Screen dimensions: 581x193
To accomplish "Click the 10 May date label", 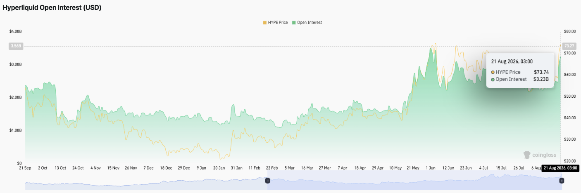I will [x=395, y=168].
